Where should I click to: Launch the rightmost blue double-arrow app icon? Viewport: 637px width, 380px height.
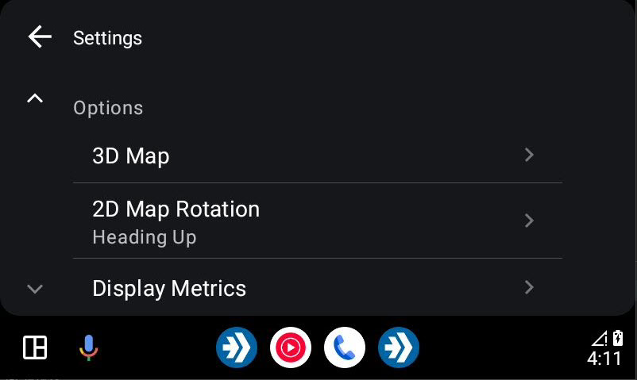(x=399, y=347)
